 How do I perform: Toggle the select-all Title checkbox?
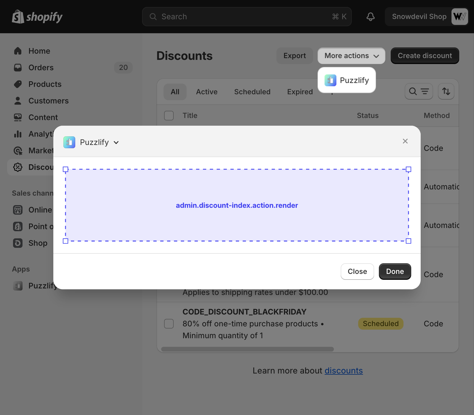(x=169, y=116)
